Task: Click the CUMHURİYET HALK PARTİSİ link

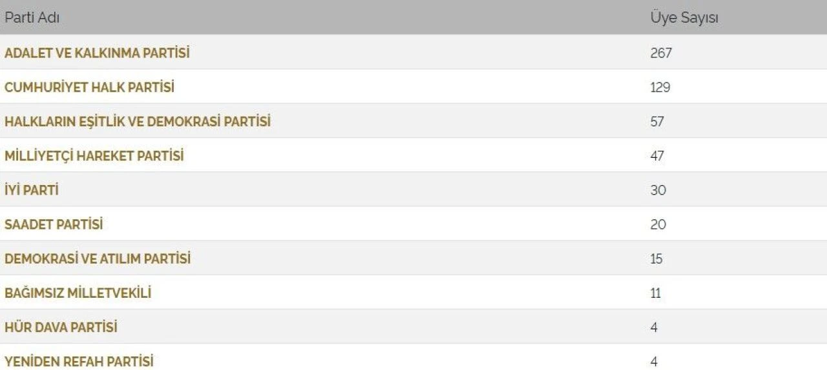Action: pos(89,87)
